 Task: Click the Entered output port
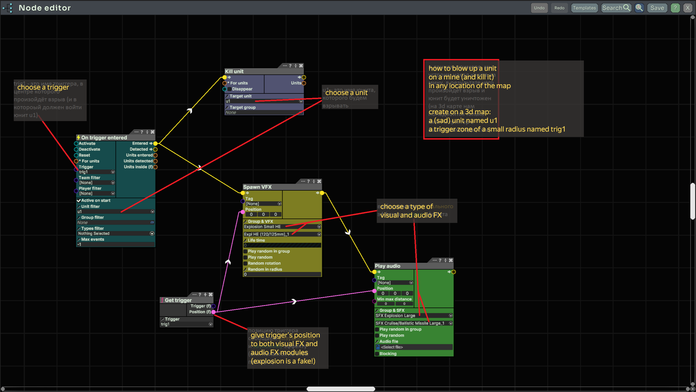155,144
